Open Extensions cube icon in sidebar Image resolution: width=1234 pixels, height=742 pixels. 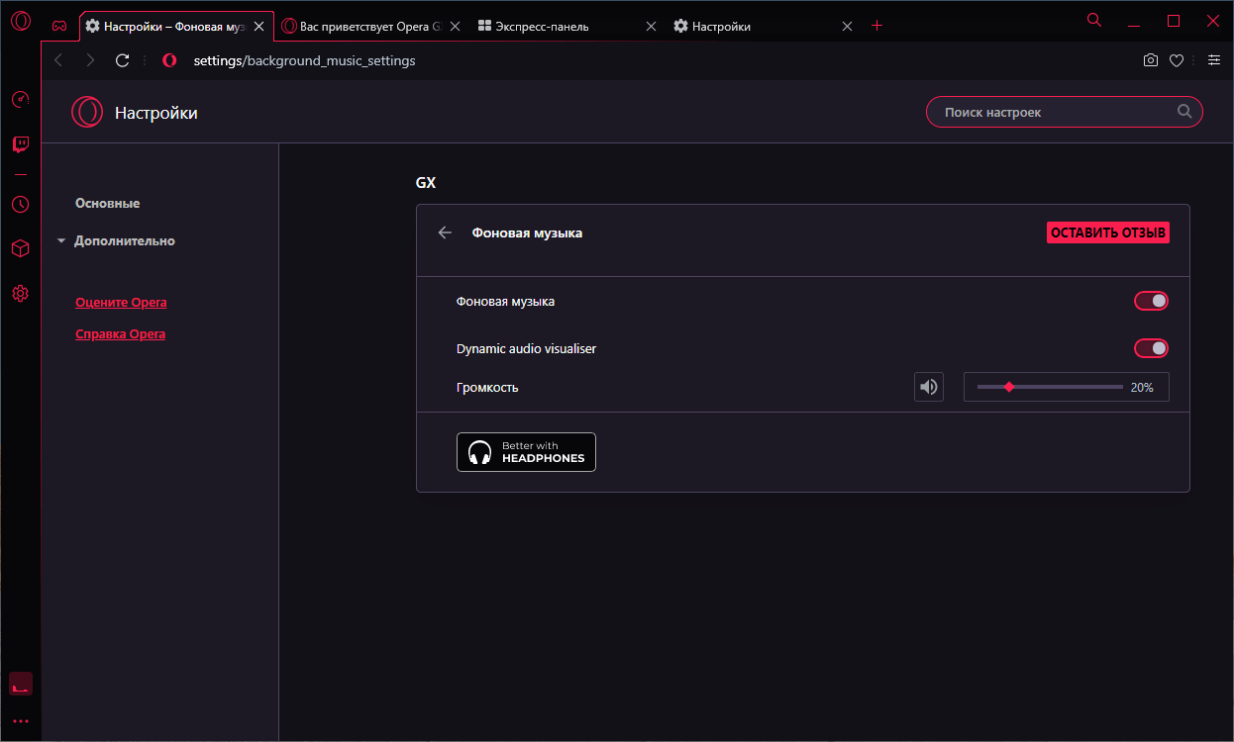point(21,249)
